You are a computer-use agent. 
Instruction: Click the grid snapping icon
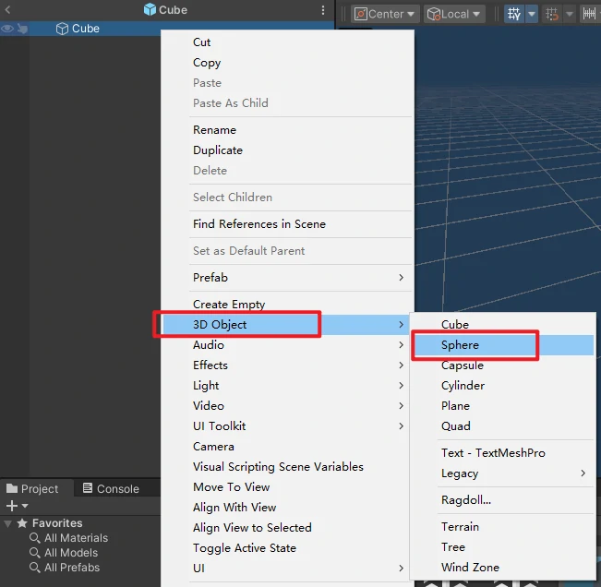coord(553,14)
